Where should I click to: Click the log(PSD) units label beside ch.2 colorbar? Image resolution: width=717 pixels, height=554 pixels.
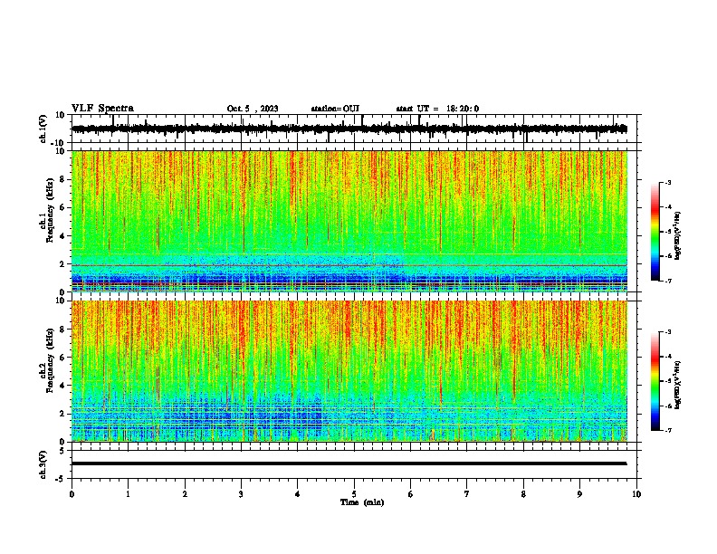coord(678,386)
